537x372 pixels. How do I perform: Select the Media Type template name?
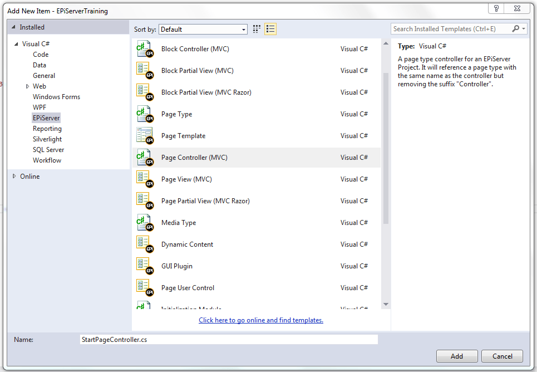179,223
